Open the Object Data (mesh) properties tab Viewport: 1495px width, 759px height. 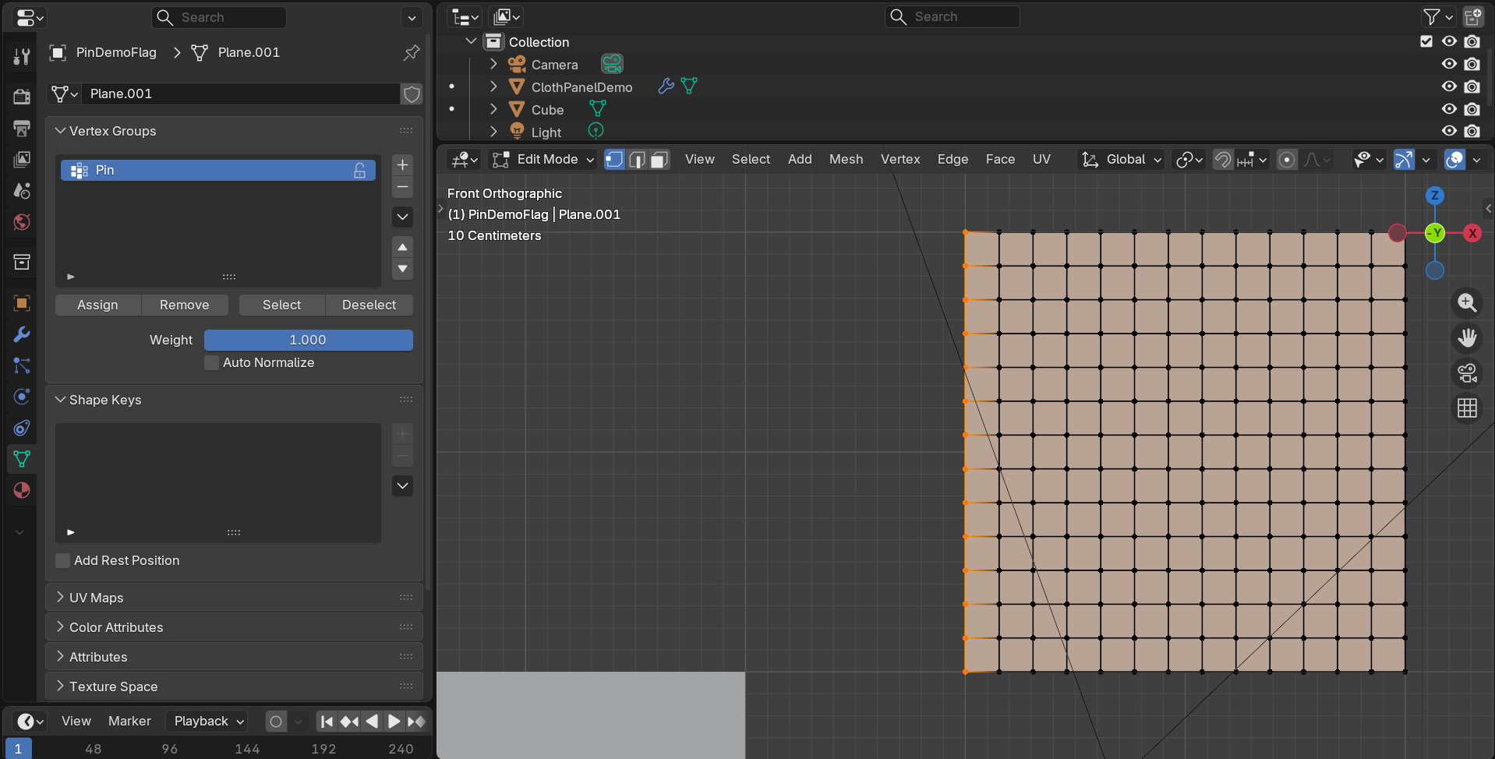pos(22,459)
